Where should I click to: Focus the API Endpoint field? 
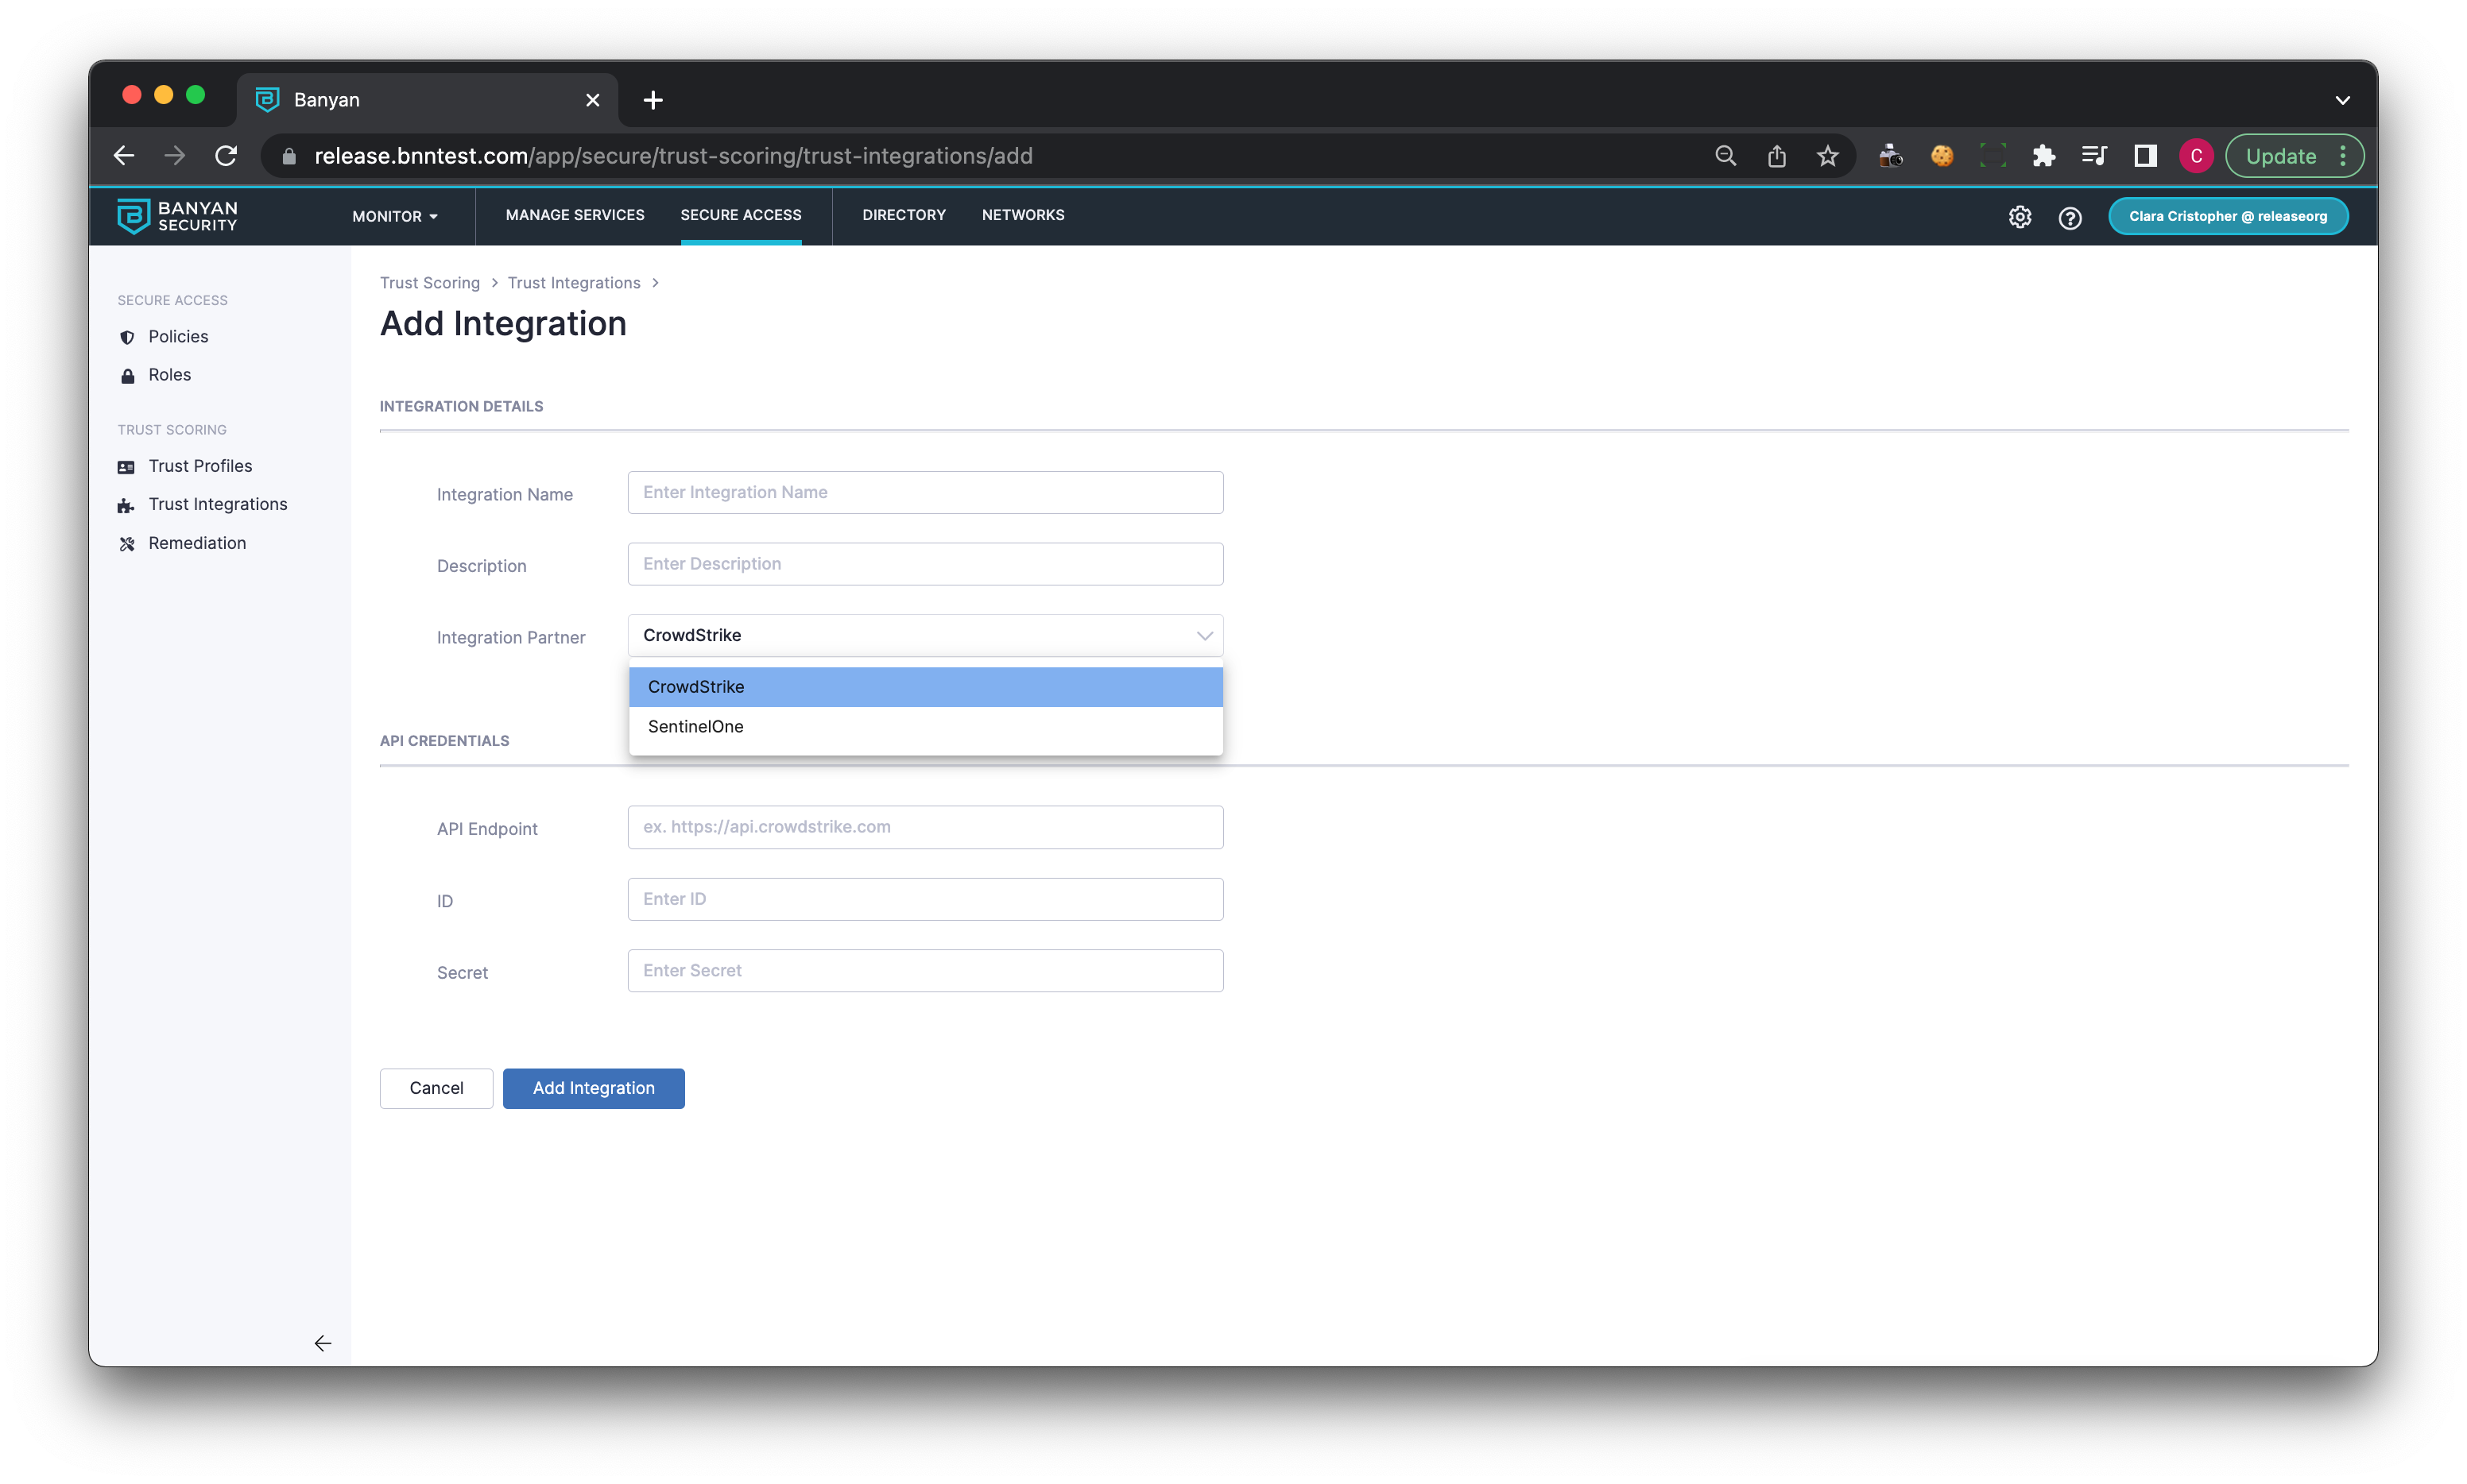coord(925,827)
